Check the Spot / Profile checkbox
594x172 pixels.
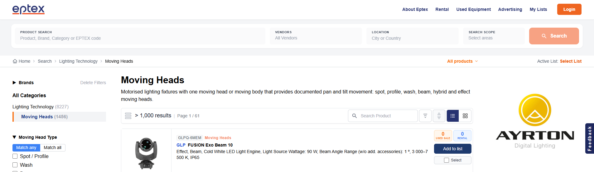click(x=15, y=156)
